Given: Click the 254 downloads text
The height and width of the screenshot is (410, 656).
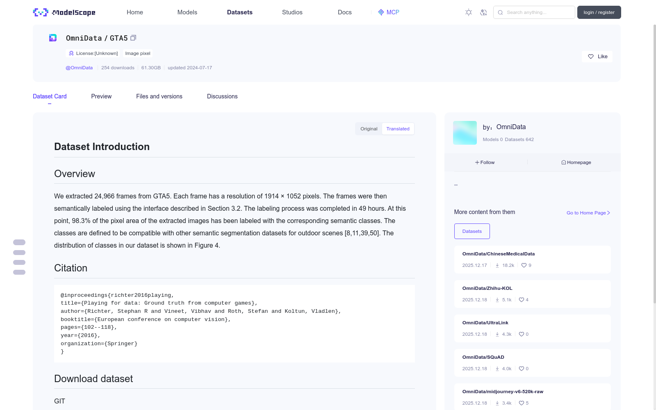Looking at the screenshot, I should (118, 68).
